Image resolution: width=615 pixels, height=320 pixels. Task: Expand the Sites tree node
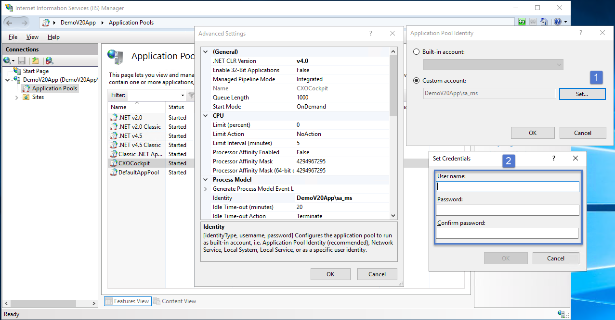[16, 98]
